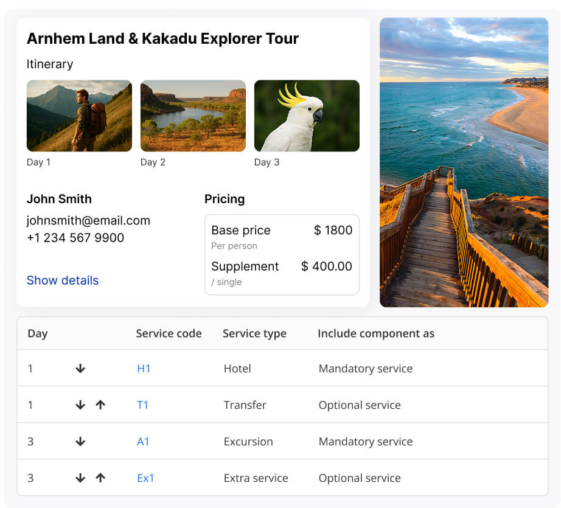
Task: Click Optional service in the Ex1 row
Action: pyautogui.click(x=360, y=478)
